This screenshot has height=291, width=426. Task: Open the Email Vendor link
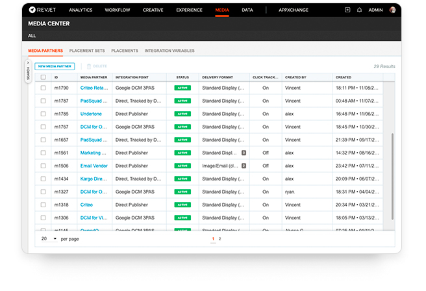click(94, 166)
